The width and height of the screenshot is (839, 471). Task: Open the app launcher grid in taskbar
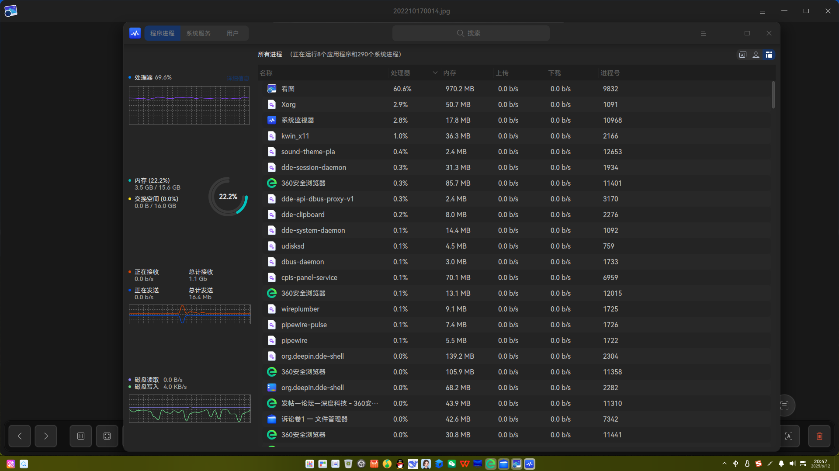pos(310,464)
